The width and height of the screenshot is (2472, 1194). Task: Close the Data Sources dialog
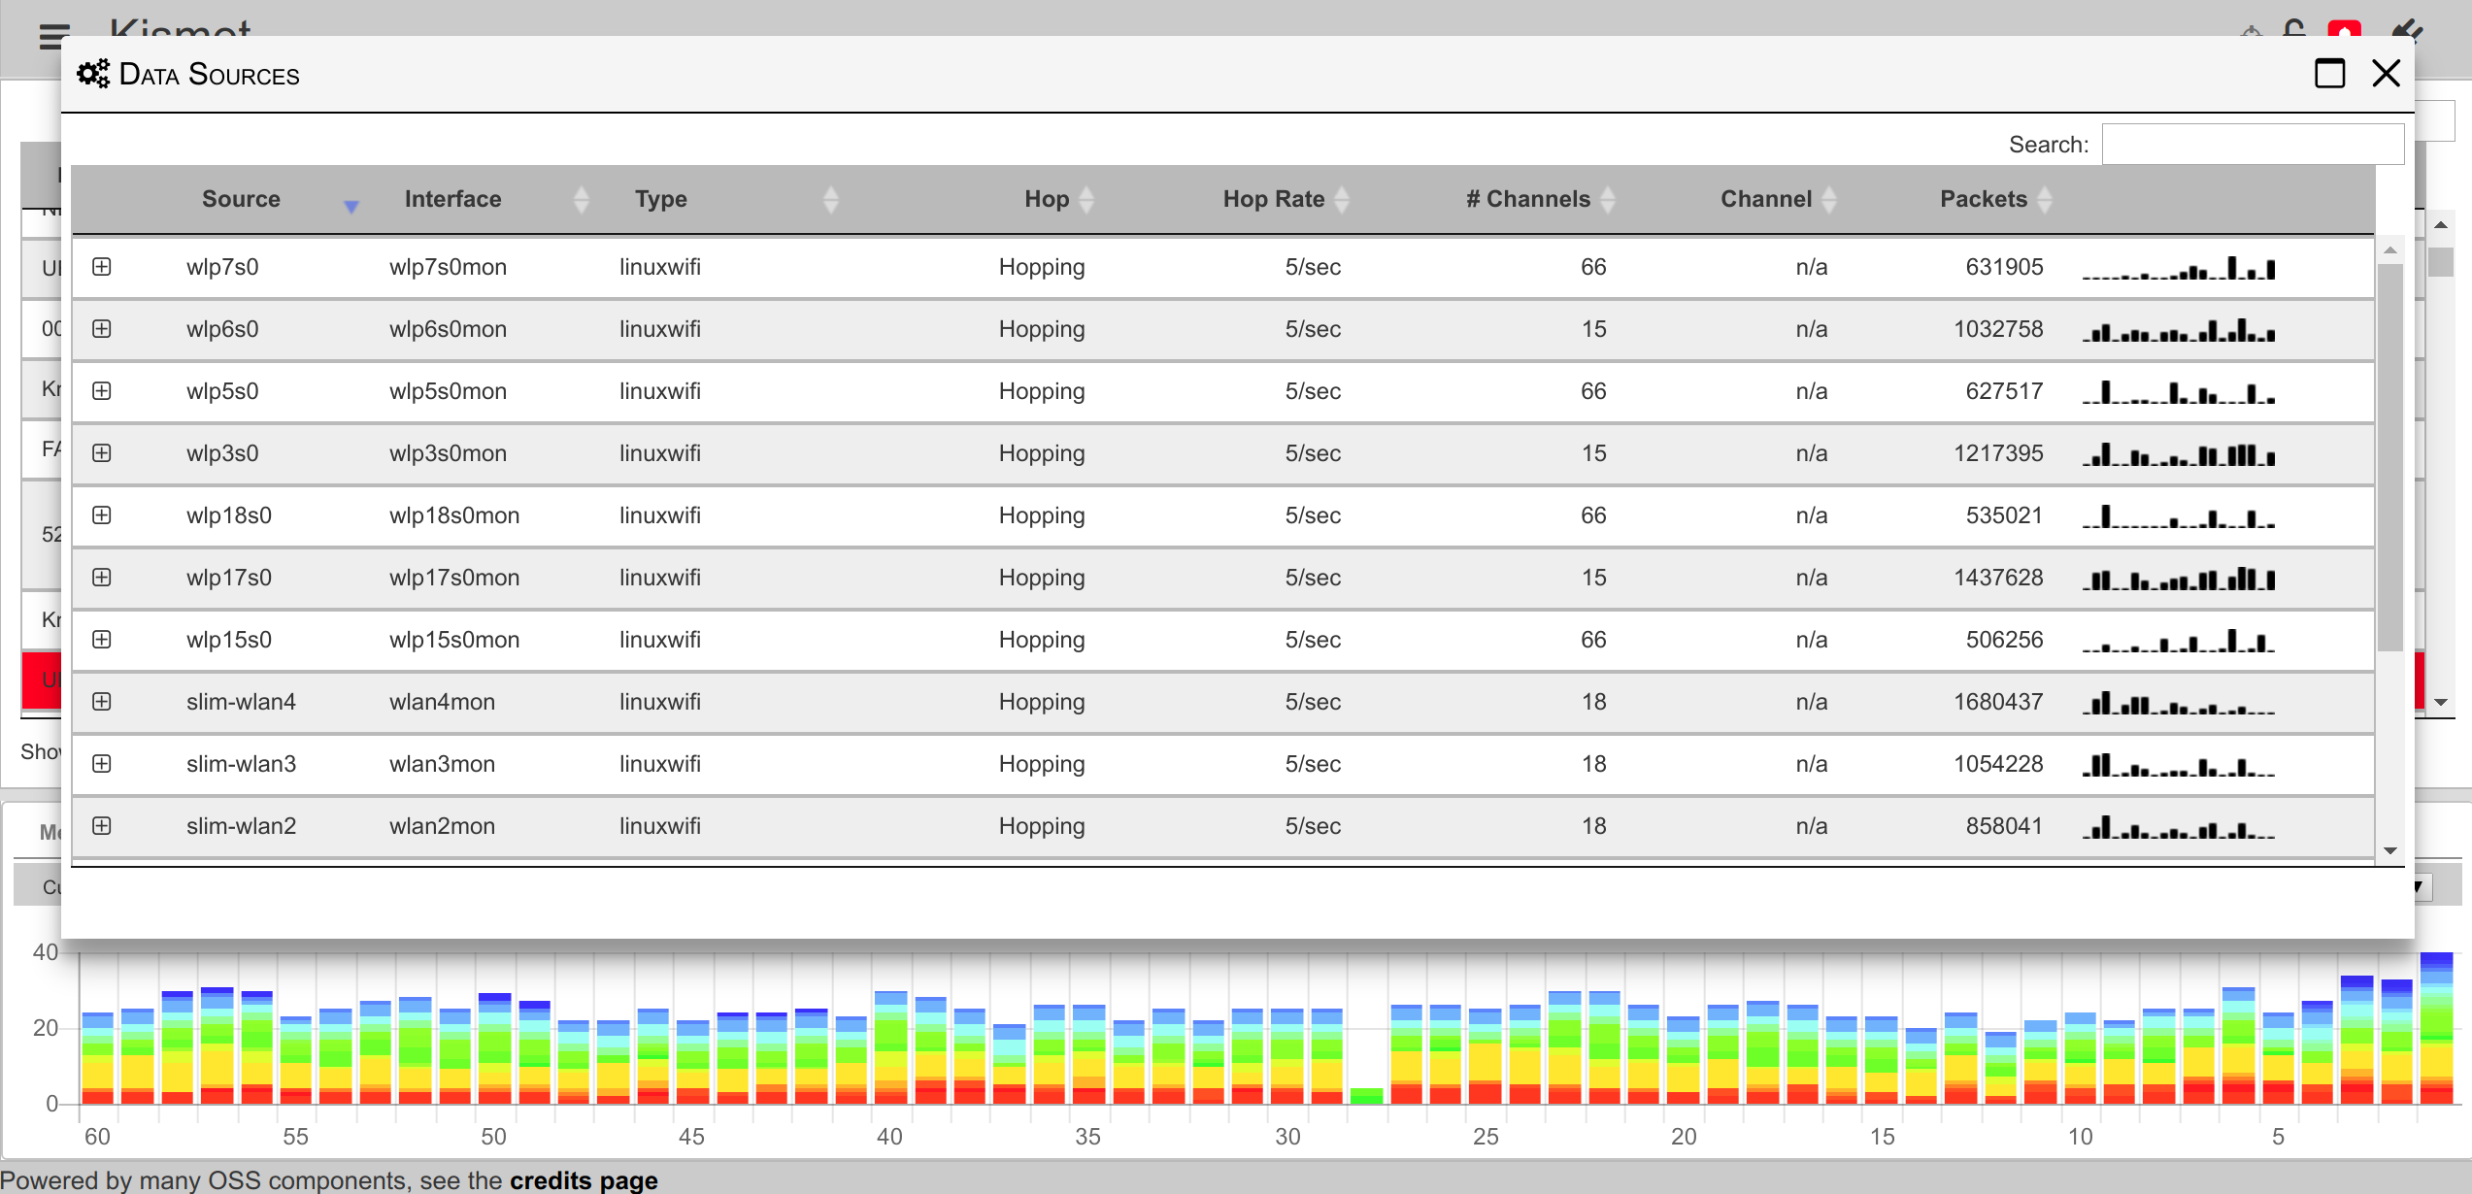click(2386, 74)
